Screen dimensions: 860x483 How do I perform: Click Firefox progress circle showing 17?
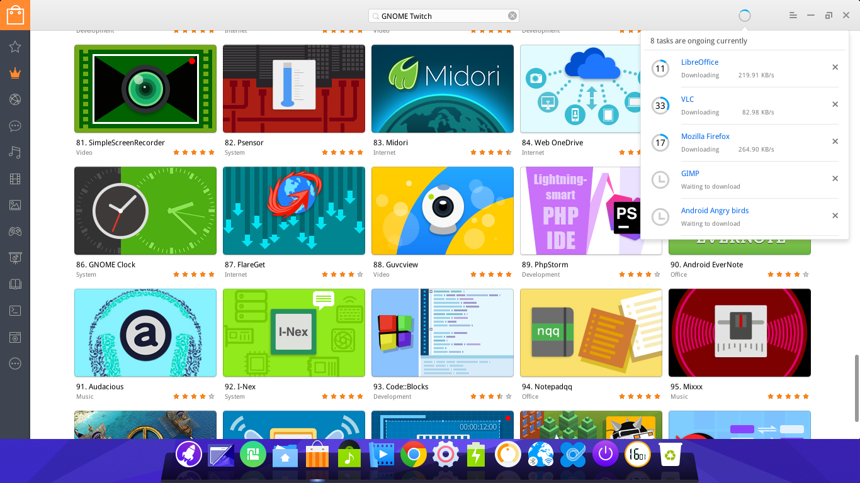[660, 143]
